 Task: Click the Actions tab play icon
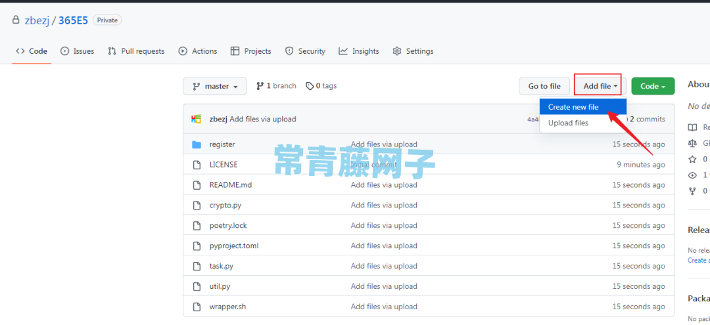183,51
